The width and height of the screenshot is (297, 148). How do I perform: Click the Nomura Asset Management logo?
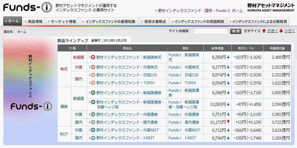tap(271, 8)
